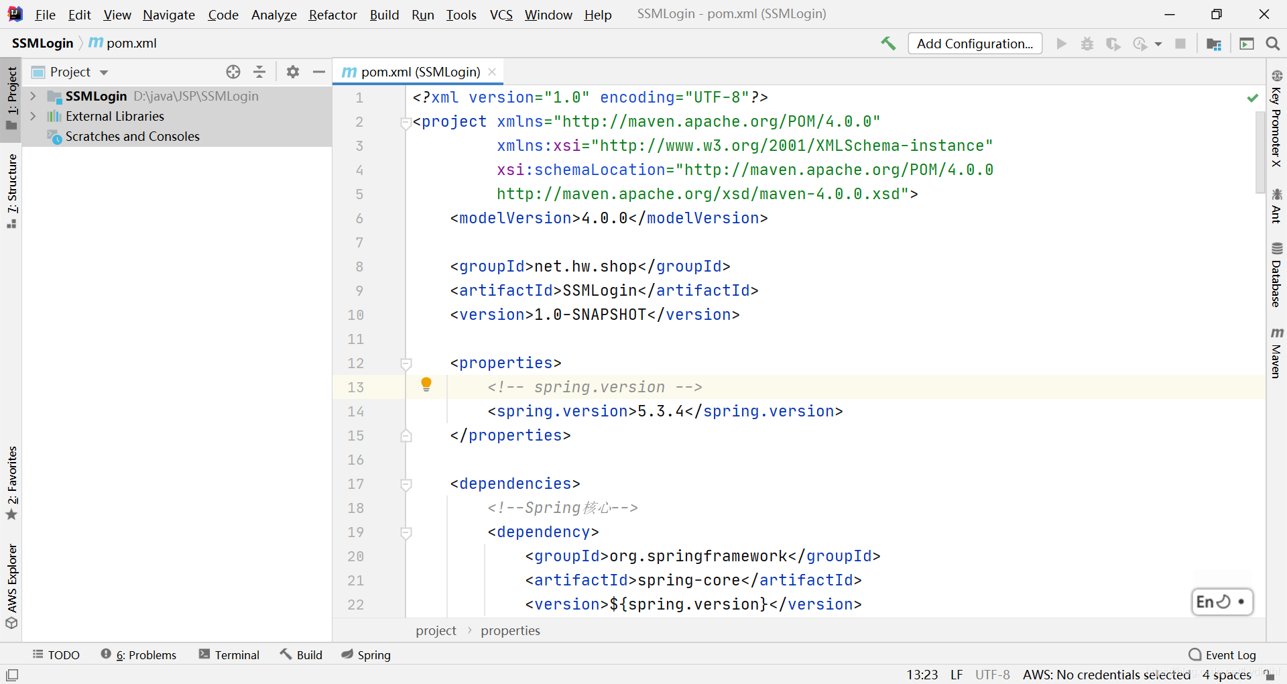Click cursor position 13:23 in status bar
This screenshot has width=1287, height=684.
tap(922, 675)
